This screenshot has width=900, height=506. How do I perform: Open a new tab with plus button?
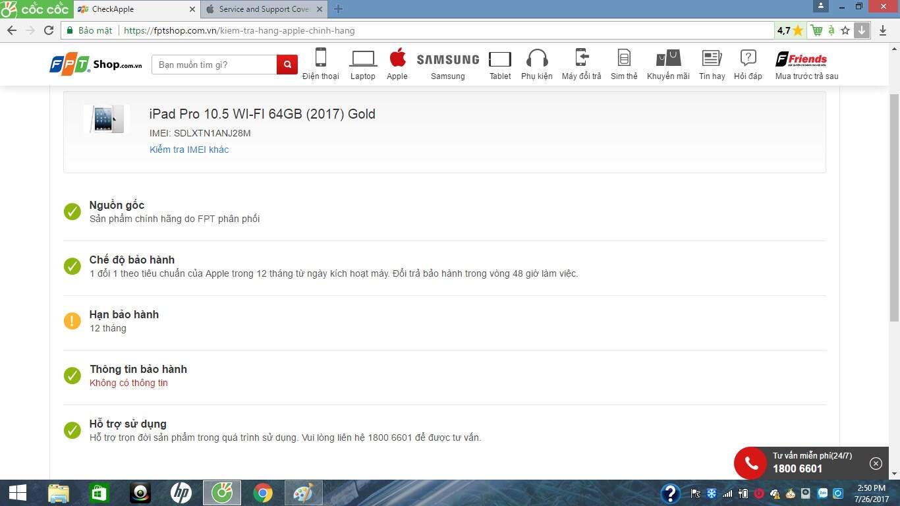(x=338, y=9)
